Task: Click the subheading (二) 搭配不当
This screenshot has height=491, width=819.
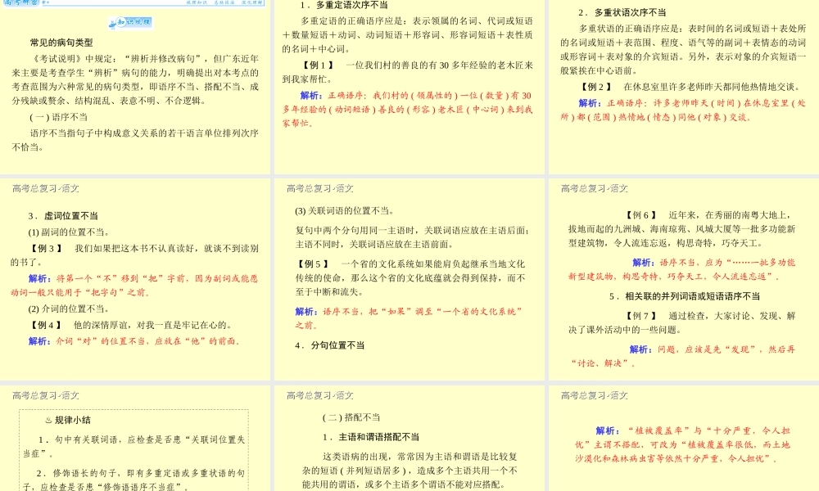Action: (x=351, y=417)
